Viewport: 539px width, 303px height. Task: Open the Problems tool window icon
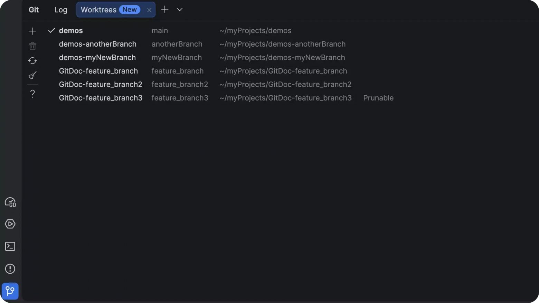(10, 269)
